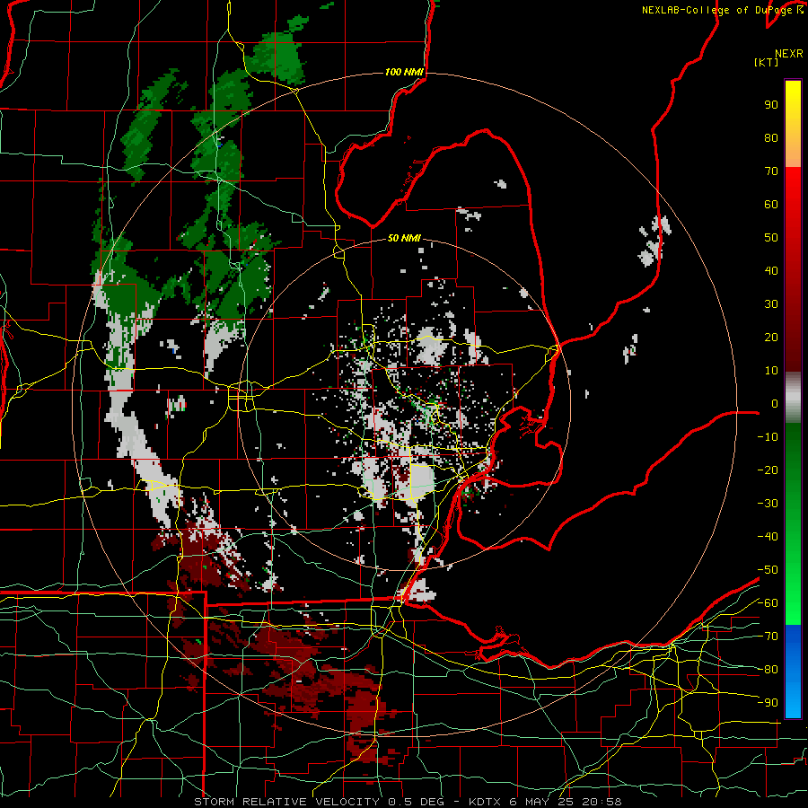Click the -40 scale value
The height and width of the screenshot is (808, 808).
pos(768,537)
